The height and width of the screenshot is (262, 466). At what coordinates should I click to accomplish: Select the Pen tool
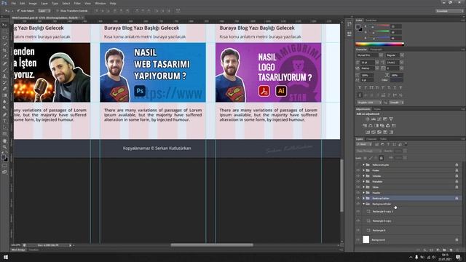pyautogui.click(x=4, y=115)
